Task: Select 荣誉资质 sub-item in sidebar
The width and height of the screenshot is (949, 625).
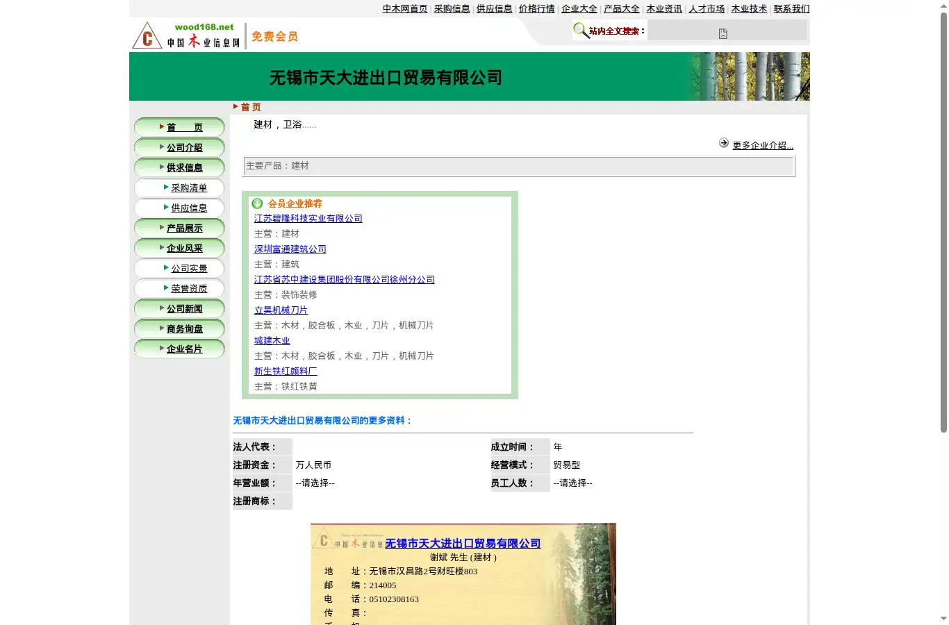Action: [189, 289]
